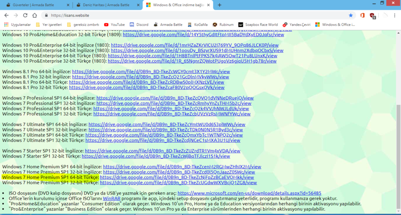Click the browser forward arrow
The height and width of the screenshot is (215, 401).
16,15
